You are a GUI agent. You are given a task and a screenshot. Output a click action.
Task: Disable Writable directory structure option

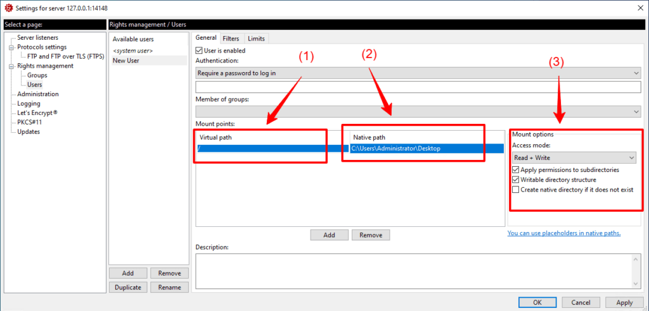pyautogui.click(x=516, y=180)
